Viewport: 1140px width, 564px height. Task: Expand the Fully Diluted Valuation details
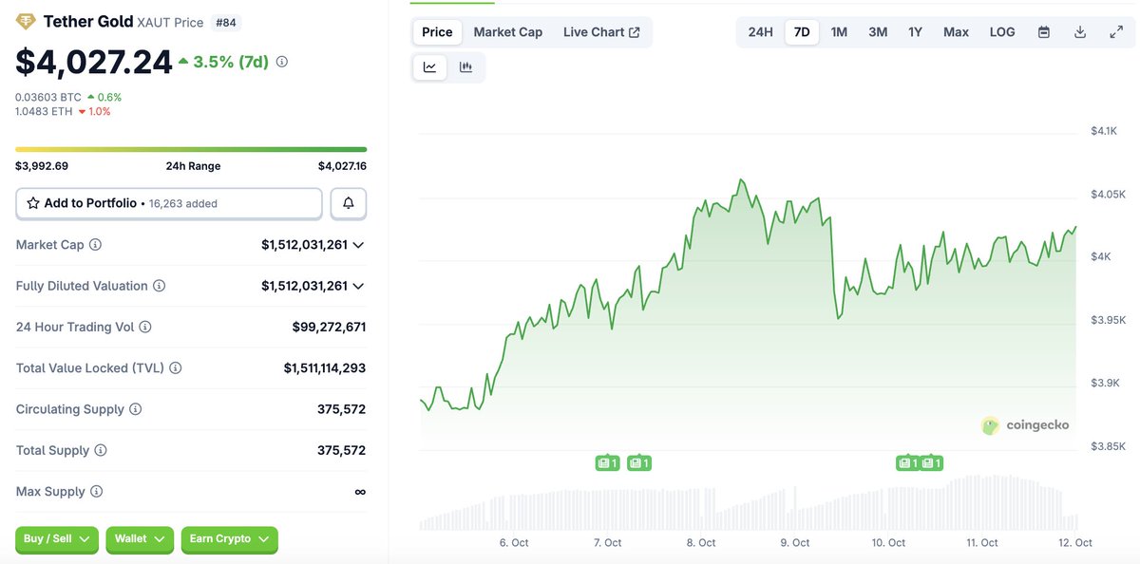click(356, 285)
